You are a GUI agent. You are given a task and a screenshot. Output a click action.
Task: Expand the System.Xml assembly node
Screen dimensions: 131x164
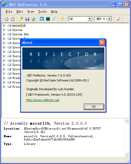pyautogui.click(x=4, y=34)
